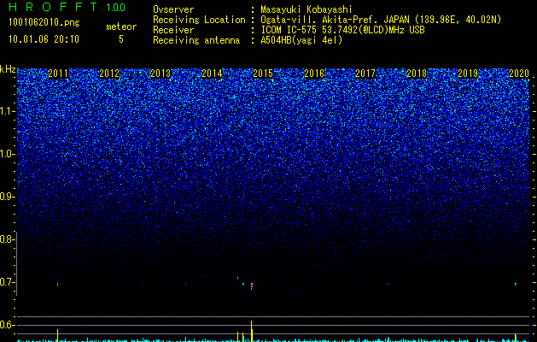The width and height of the screenshot is (537, 342).
Task: Click the 2015 time marker
Action: pyautogui.click(x=263, y=74)
